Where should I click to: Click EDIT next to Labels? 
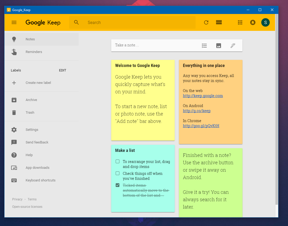coord(62,70)
